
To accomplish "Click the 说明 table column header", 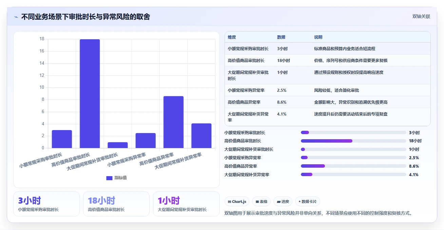I will [318, 37].
